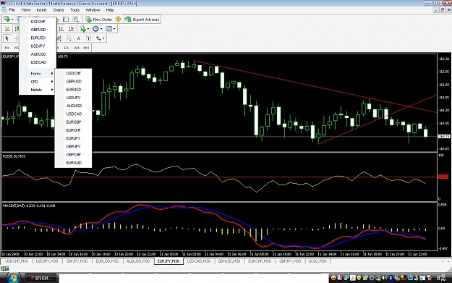Choose EURAUD in the Forex submenu
Viewport: 452px width, 283px height.
pos(74,163)
